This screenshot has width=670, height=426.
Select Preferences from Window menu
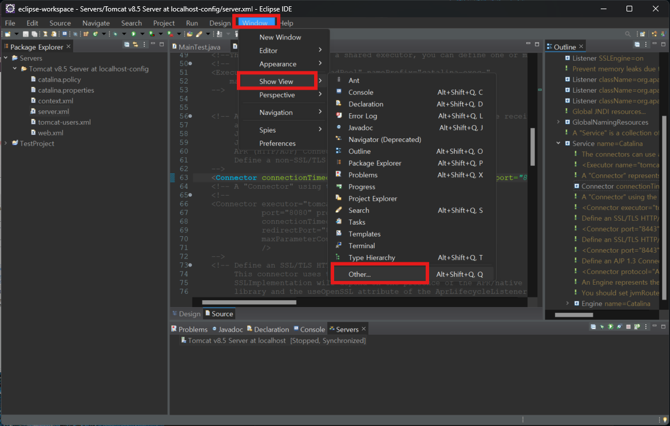tap(284, 143)
